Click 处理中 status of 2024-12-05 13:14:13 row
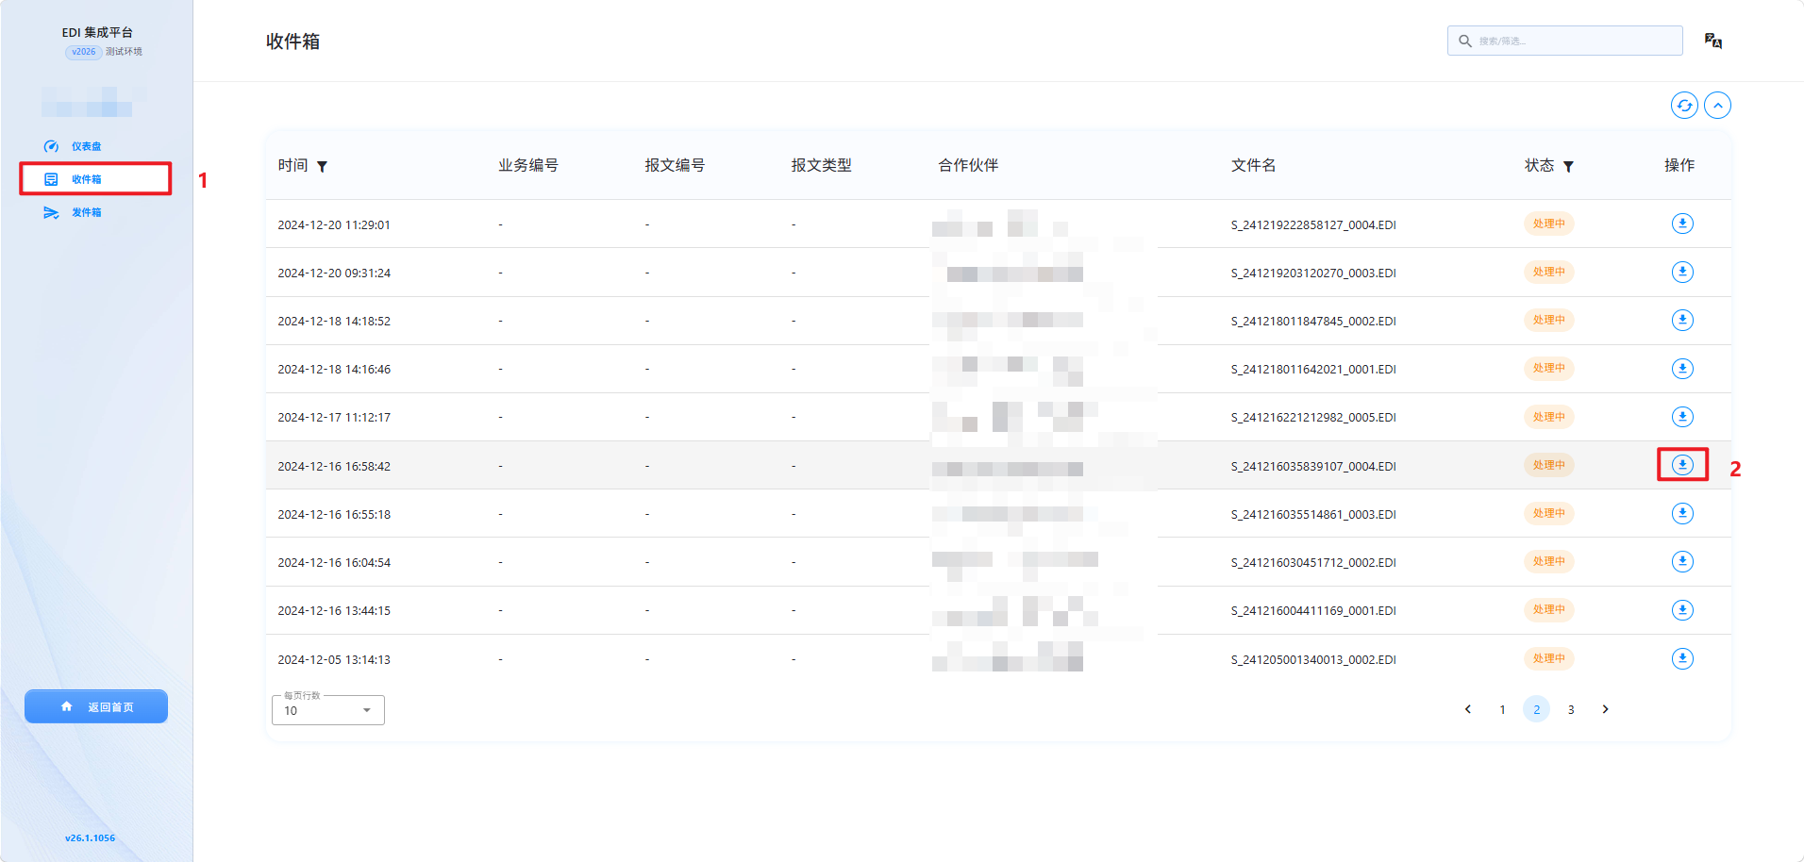This screenshot has height=862, width=1804. pos(1549,658)
